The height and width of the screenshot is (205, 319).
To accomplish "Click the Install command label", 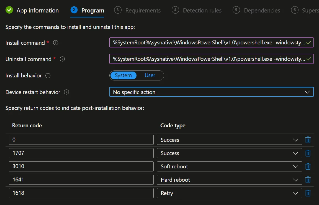I will 25,43.
